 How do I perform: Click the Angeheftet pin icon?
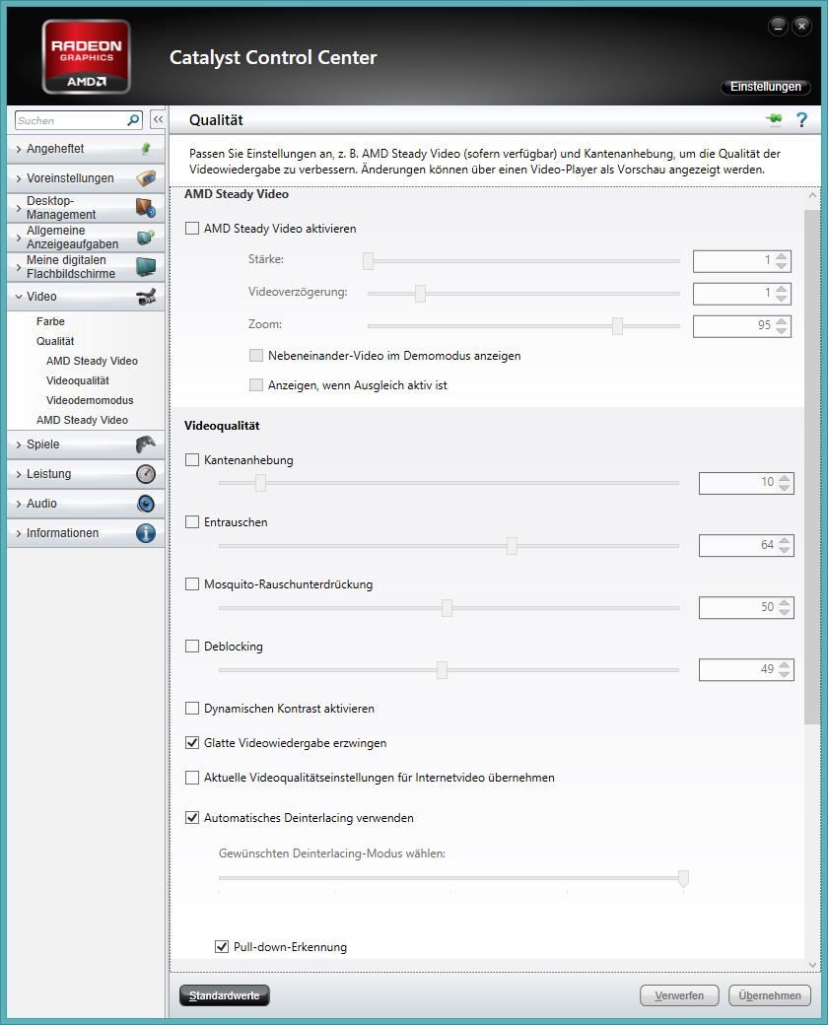146,149
